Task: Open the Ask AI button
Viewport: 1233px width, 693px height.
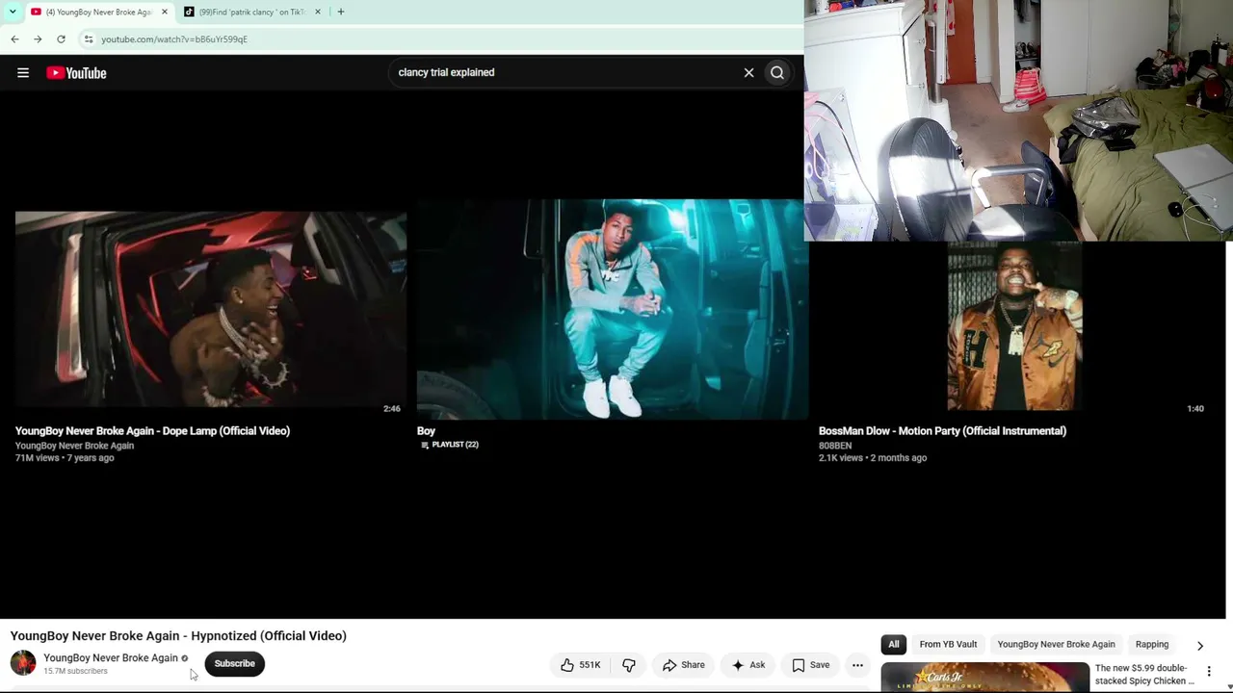Action: (x=748, y=665)
